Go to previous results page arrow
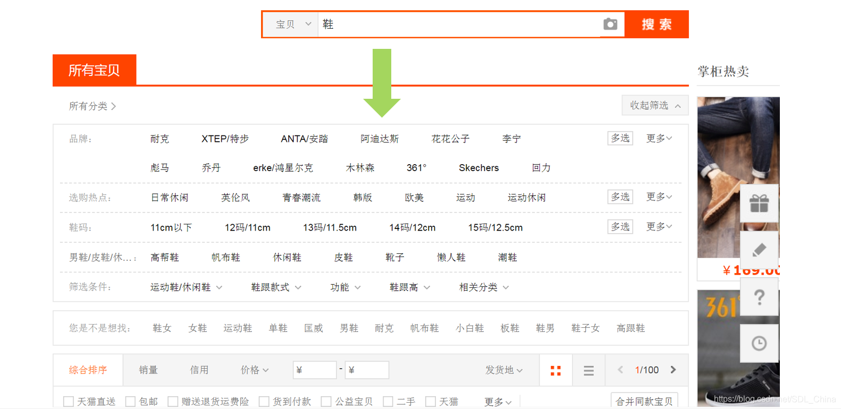This screenshot has width=841, height=409. 620,370
